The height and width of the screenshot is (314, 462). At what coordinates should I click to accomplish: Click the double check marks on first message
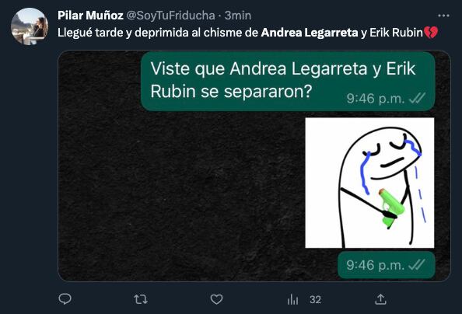[x=417, y=98]
